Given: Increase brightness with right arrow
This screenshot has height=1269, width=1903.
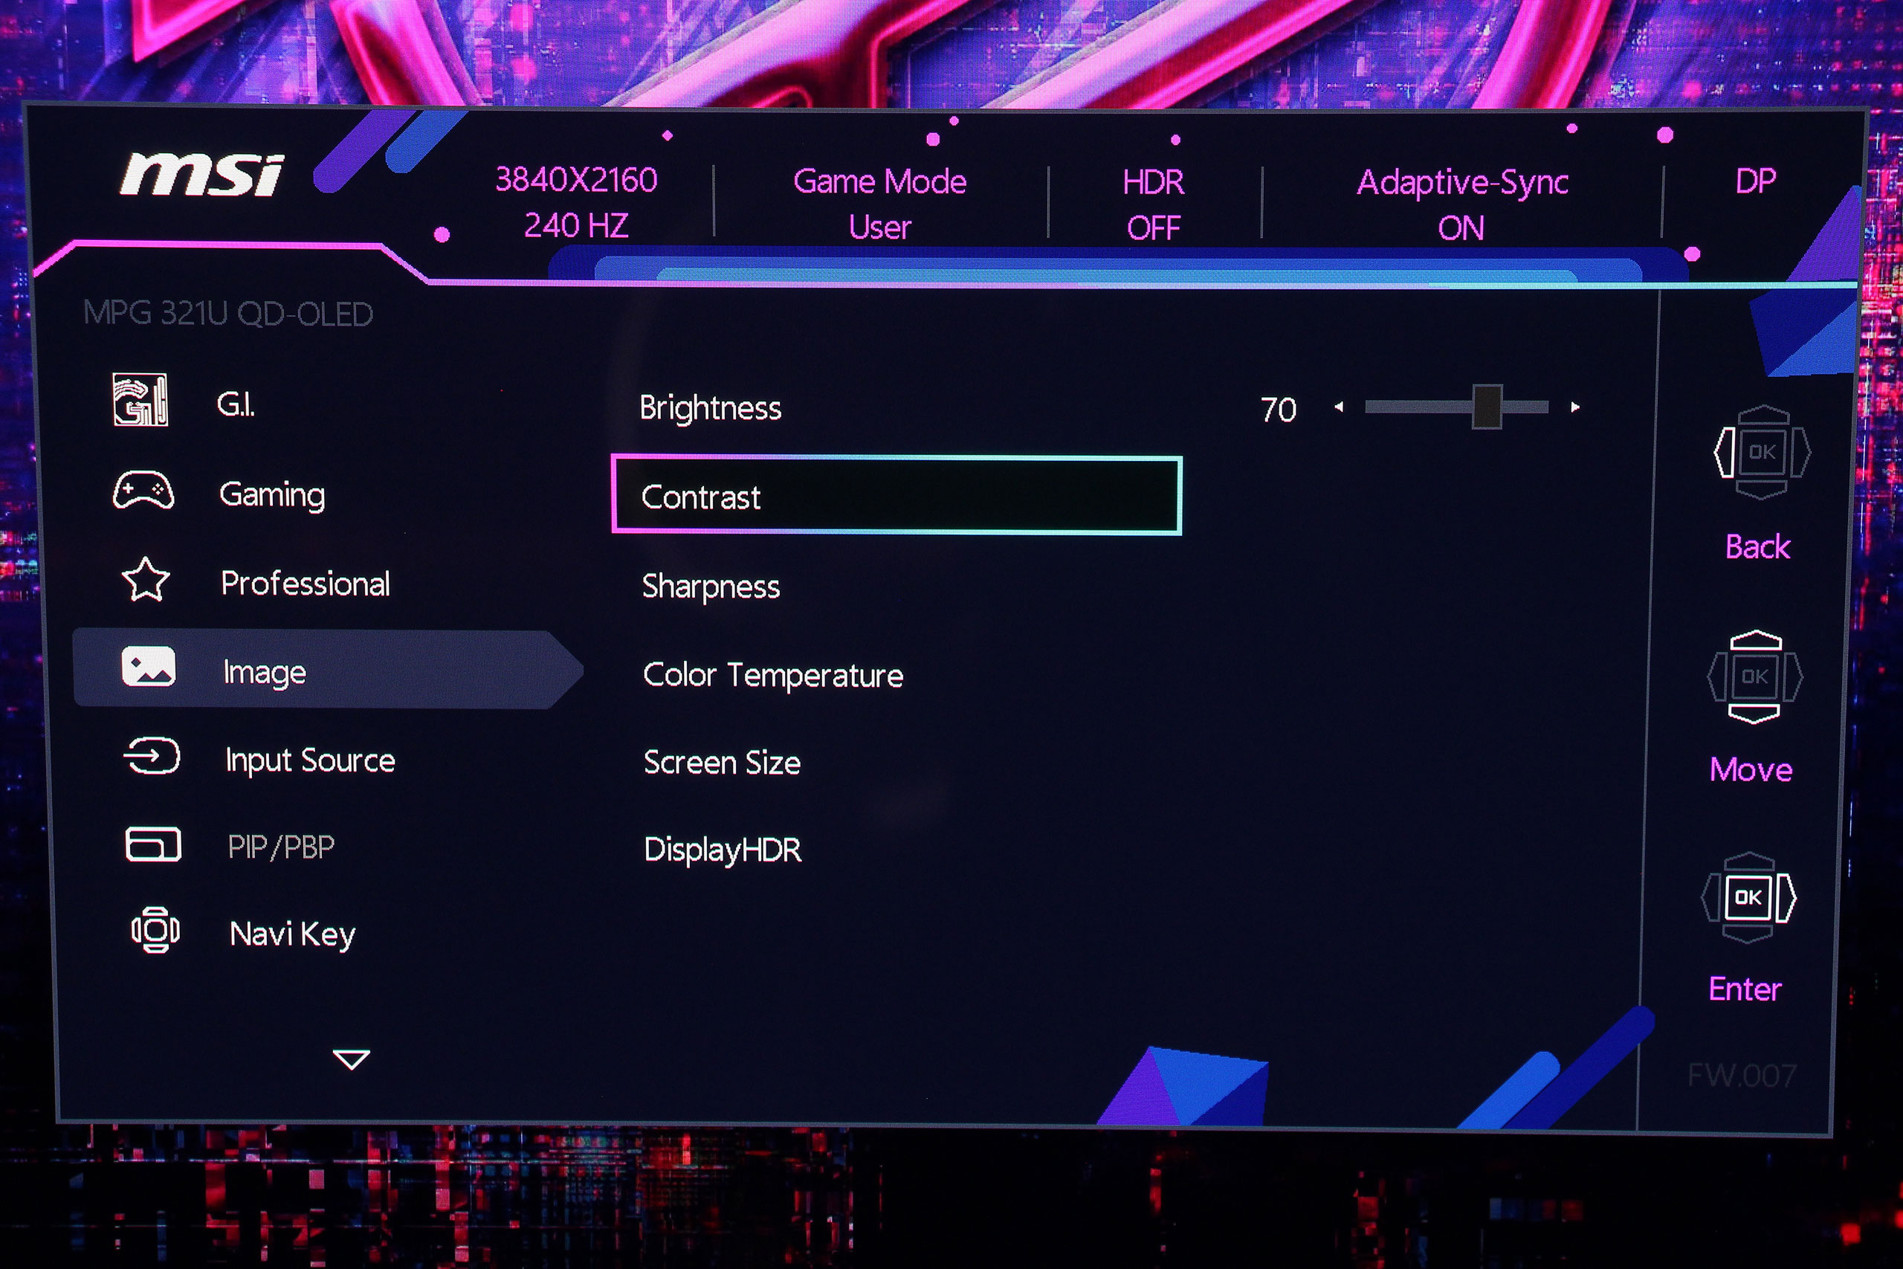Looking at the screenshot, I should pyautogui.click(x=1574, y=407).
